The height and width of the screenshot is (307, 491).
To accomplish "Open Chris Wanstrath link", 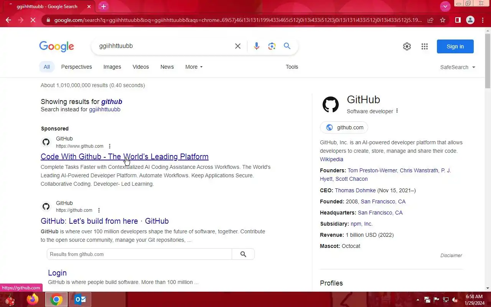I will coord(419,170).
